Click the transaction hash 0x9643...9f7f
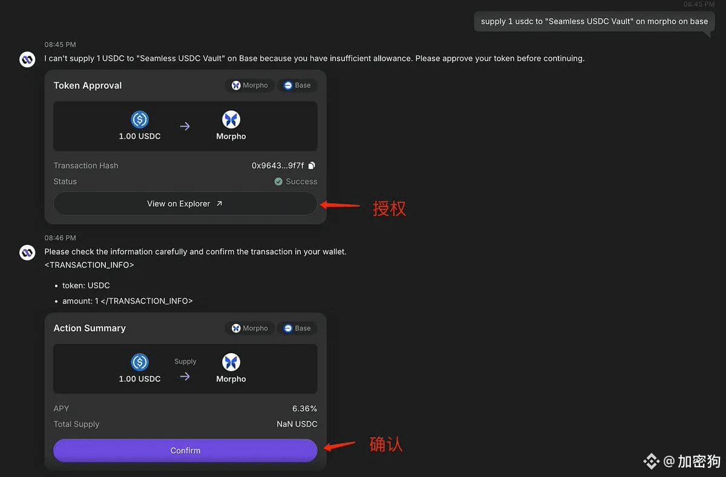This screenshot has height=477, width=726. click(x=278, y=166)
